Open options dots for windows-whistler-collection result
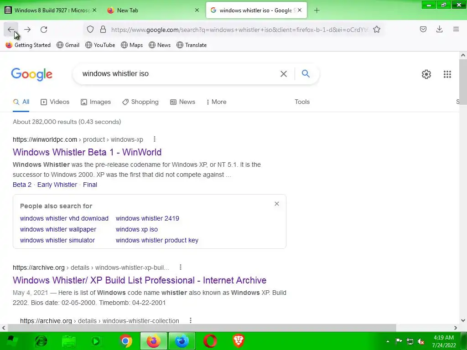 pyautogui.click(x=191, y=320)
